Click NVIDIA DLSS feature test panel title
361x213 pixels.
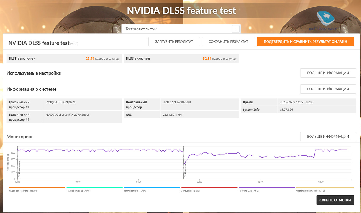click(39, 43)
